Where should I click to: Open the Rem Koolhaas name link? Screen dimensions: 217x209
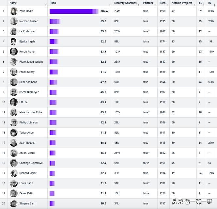tap(28, 82)
